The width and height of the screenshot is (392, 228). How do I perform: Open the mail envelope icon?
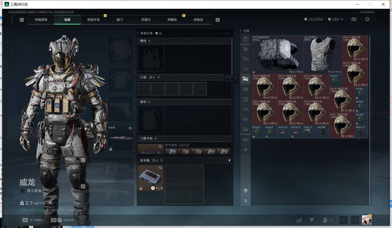[x=354, y=19]
